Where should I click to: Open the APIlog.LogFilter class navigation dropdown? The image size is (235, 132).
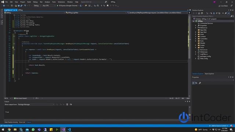tap(96, 13)
